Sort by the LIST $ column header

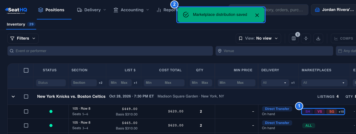(130, 70)
